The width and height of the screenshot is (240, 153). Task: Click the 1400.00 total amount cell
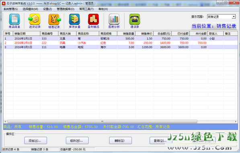pyautogui.click(x=163, y=43)
